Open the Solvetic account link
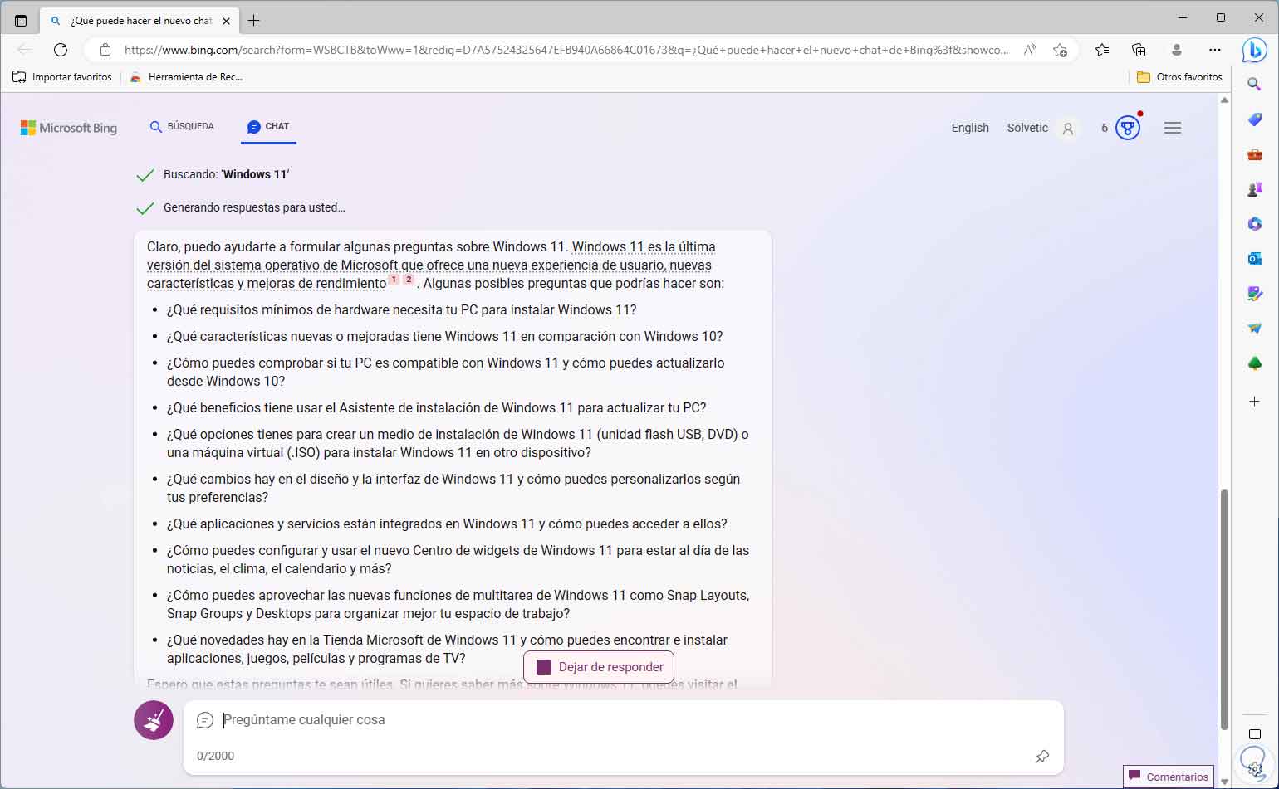The image size is (1279, 789). click(x=1027, y=128)
